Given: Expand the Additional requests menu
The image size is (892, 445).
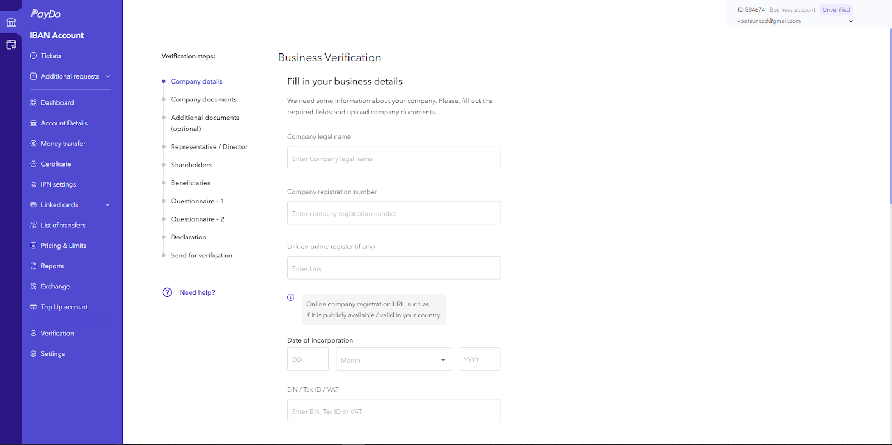Looking at the screenshot, I should coord(70,76).
